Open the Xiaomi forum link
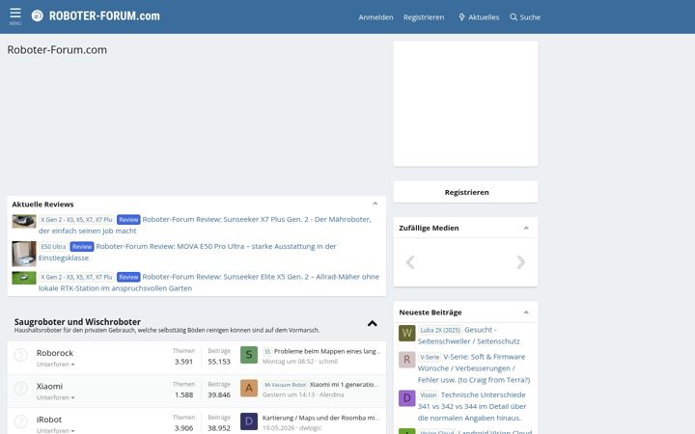This screenshot has height=434, width=695. [49, 386]
